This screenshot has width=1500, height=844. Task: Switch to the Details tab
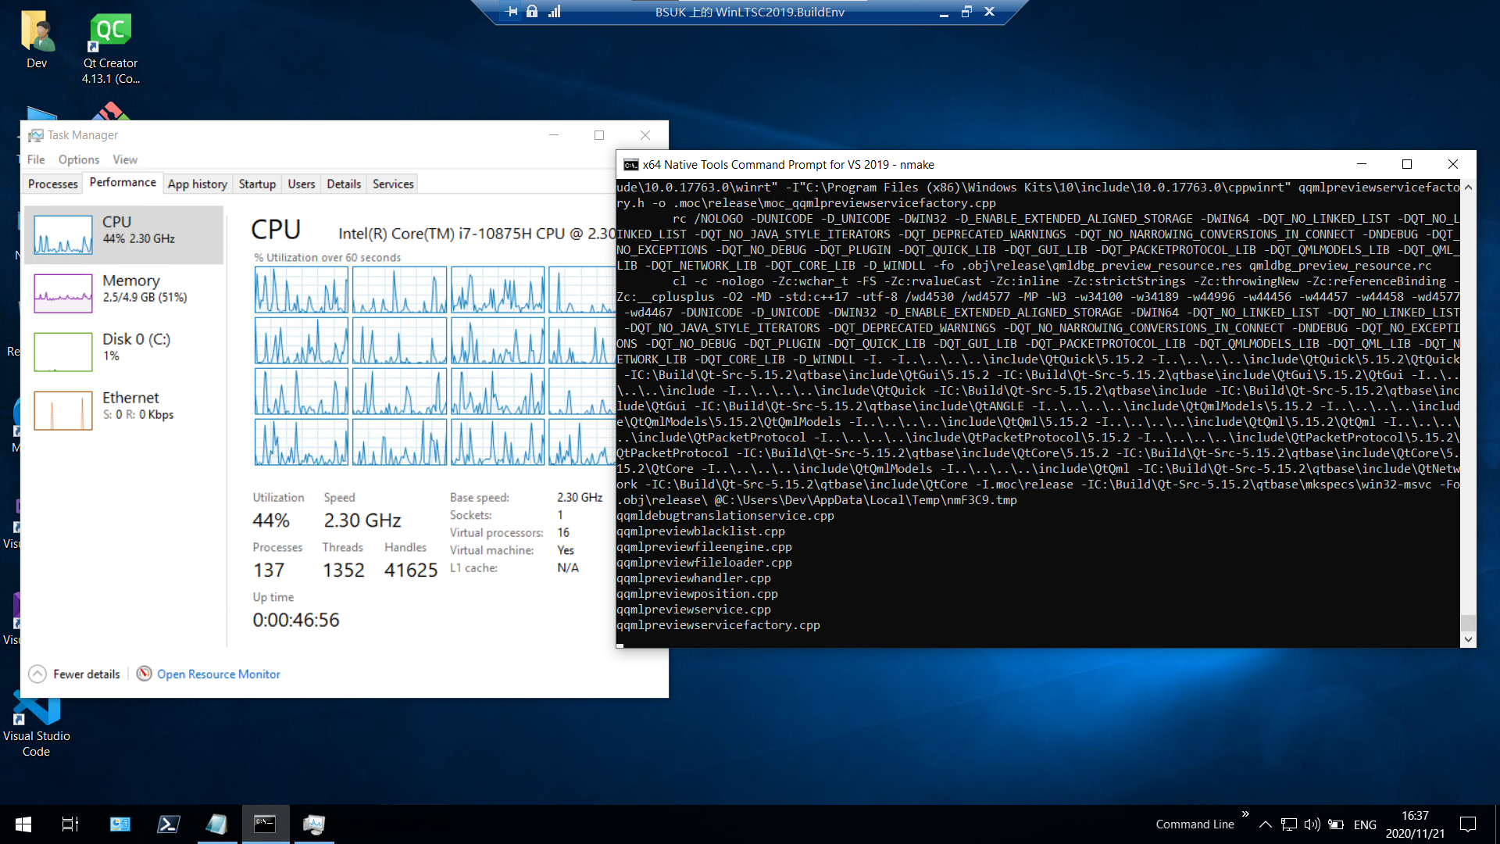tap(344, 184)
